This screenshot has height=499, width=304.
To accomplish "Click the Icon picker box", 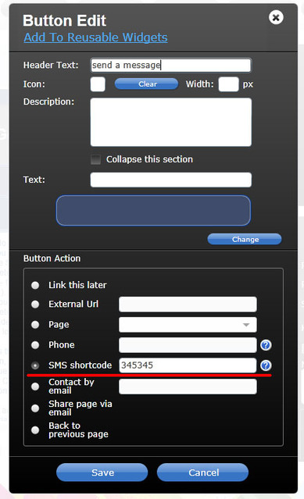I will pos(98,84).
